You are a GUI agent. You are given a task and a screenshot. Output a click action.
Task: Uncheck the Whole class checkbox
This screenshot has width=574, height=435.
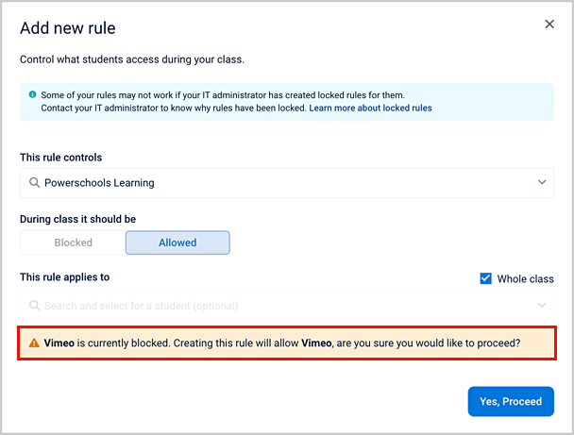486,278
